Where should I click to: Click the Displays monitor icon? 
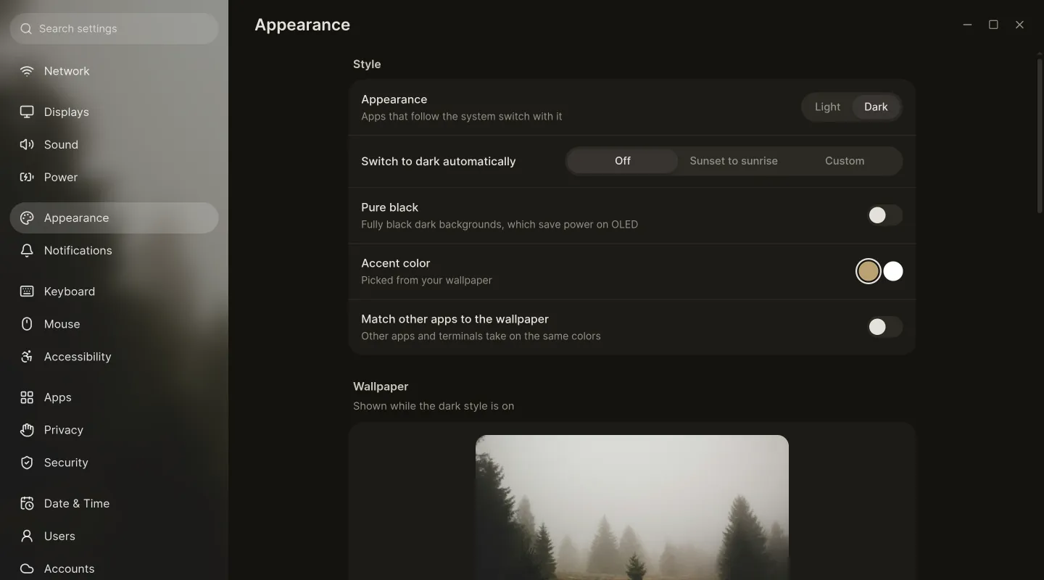(x=27, y=112)
